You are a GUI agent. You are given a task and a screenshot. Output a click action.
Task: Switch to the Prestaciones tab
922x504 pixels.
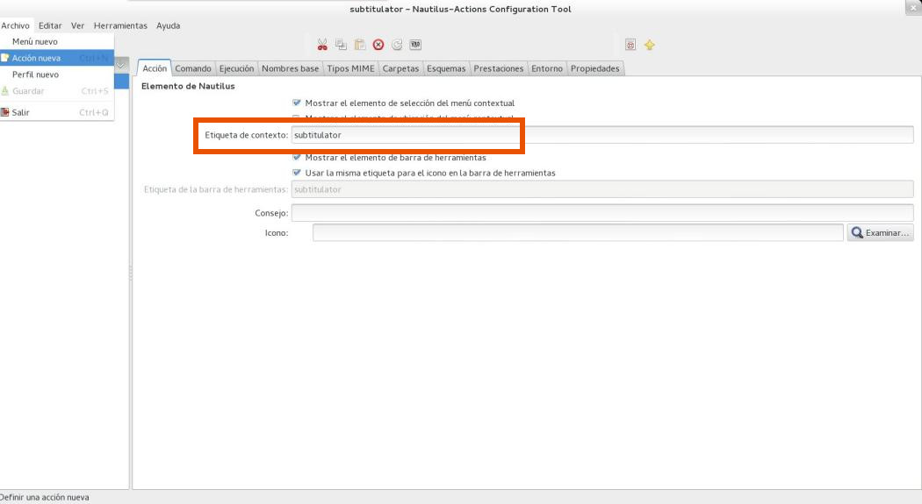point(498,68)
